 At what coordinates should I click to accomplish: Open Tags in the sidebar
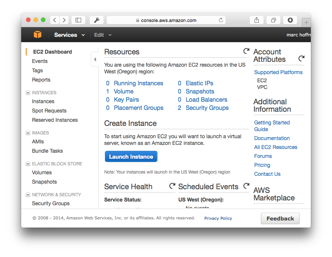(37, 70)
